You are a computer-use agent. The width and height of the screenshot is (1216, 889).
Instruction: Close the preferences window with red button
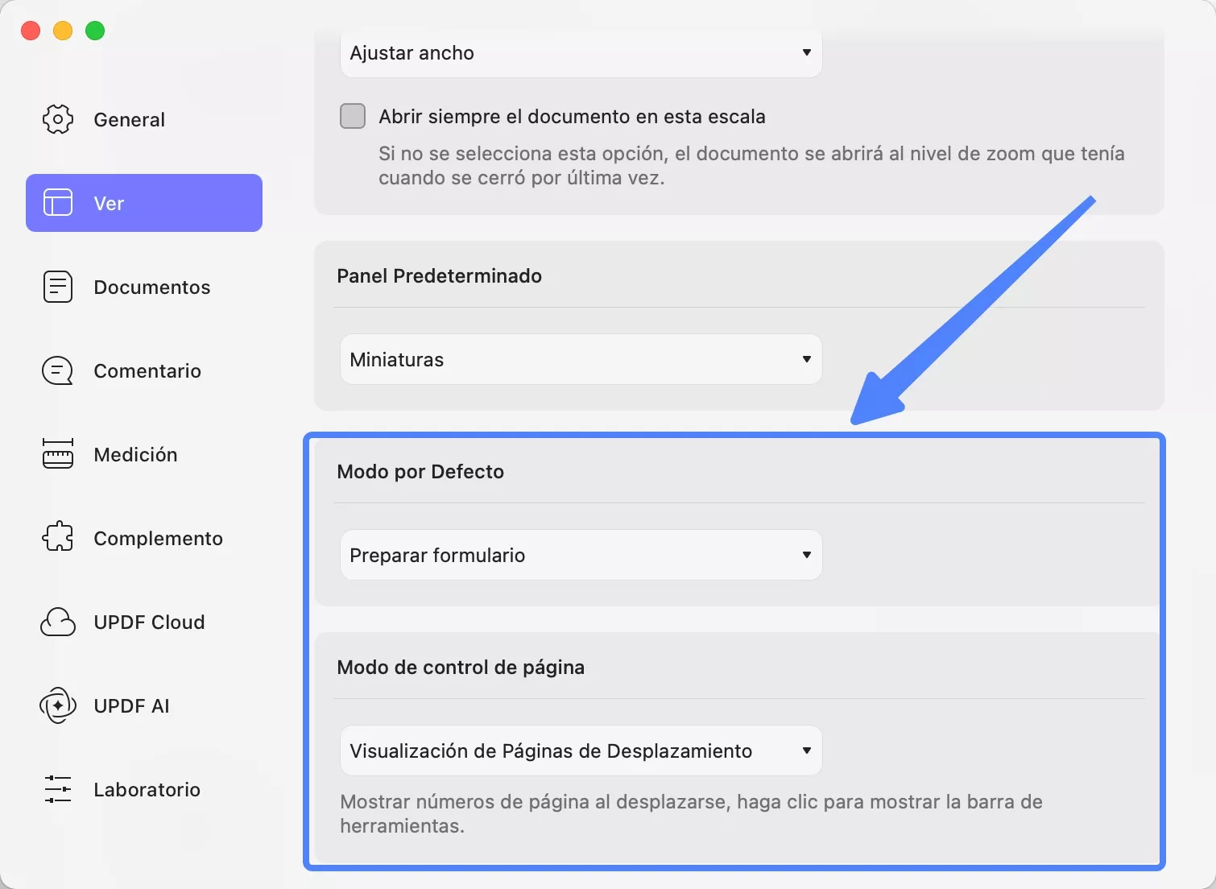[x=31, y=31]
